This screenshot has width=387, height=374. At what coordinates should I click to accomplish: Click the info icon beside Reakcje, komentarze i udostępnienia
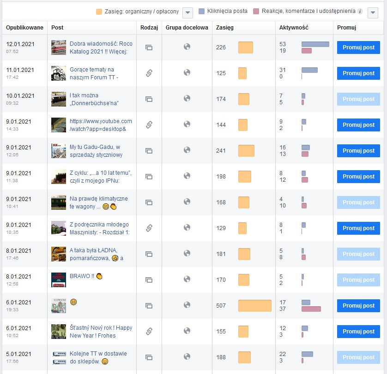[360, 12]
